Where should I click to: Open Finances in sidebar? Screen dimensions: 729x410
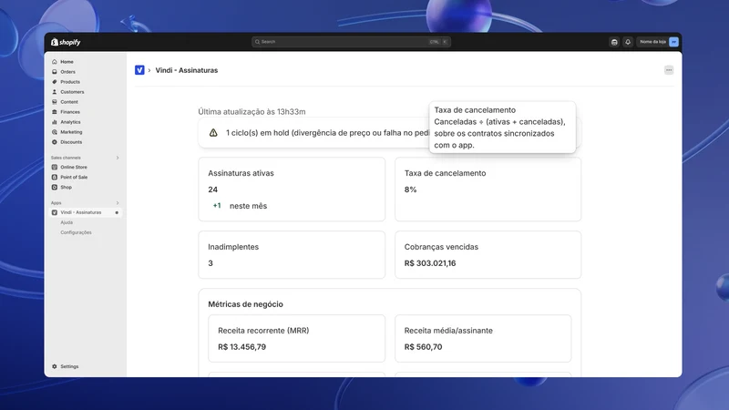click(x=70, y=112)
